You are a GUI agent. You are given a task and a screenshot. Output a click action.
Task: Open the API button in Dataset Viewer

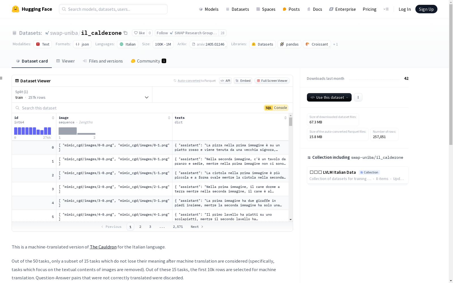pos(225,81)
